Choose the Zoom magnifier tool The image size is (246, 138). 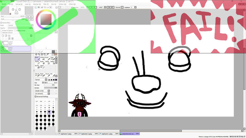(x=39, y=54)
